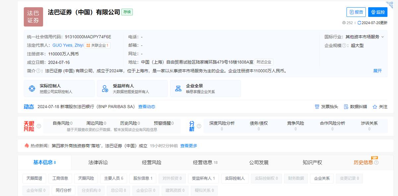Image resolution: width=398 pixels, height=196 pixels.
Task: Select the 企业关系 sub-tab
Action: [x=322, y=178]
